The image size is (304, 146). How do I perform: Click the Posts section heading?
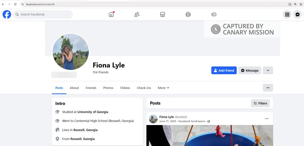tap(155, 103)
